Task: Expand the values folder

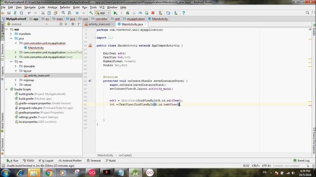Action: point(16,85)
